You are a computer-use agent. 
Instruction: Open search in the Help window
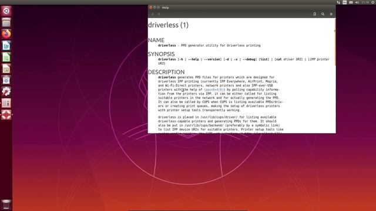point(323,14)
